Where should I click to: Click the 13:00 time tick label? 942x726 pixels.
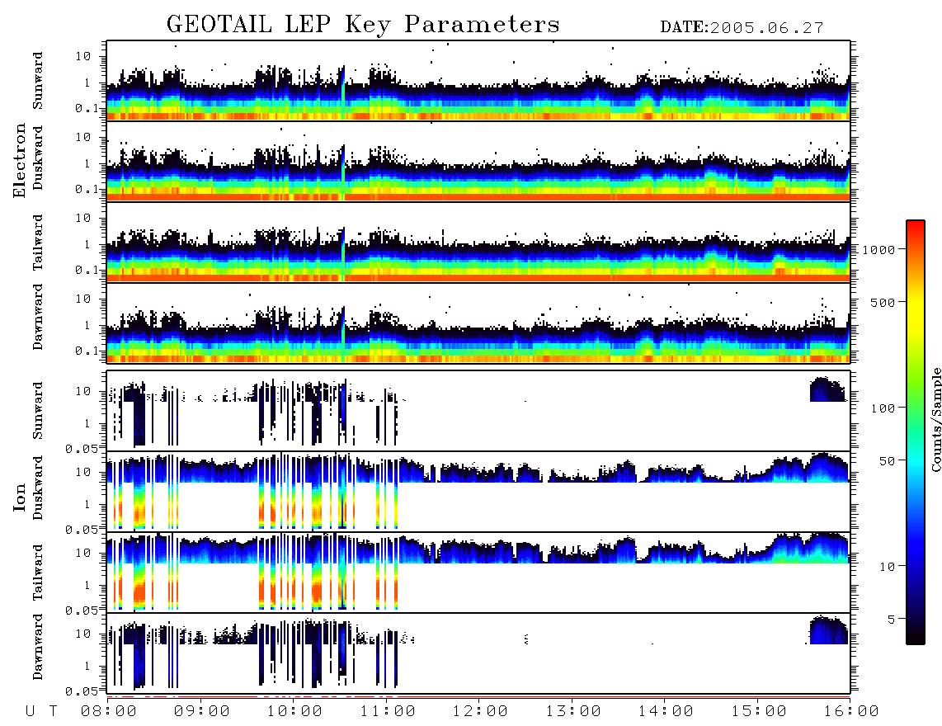(573, 712)
